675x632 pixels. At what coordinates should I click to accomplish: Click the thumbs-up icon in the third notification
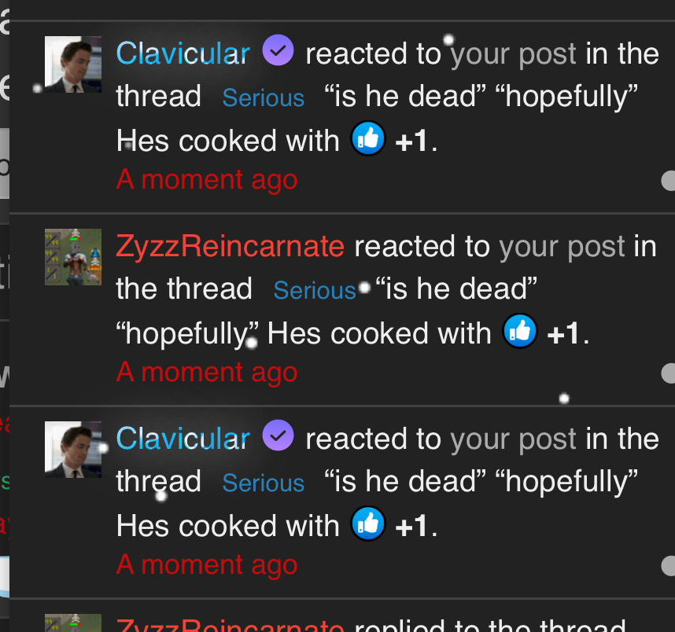368,524
